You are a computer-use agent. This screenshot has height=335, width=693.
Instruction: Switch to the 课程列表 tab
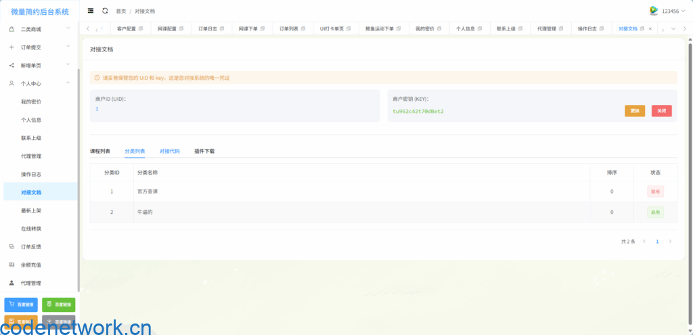coord(100,151)
